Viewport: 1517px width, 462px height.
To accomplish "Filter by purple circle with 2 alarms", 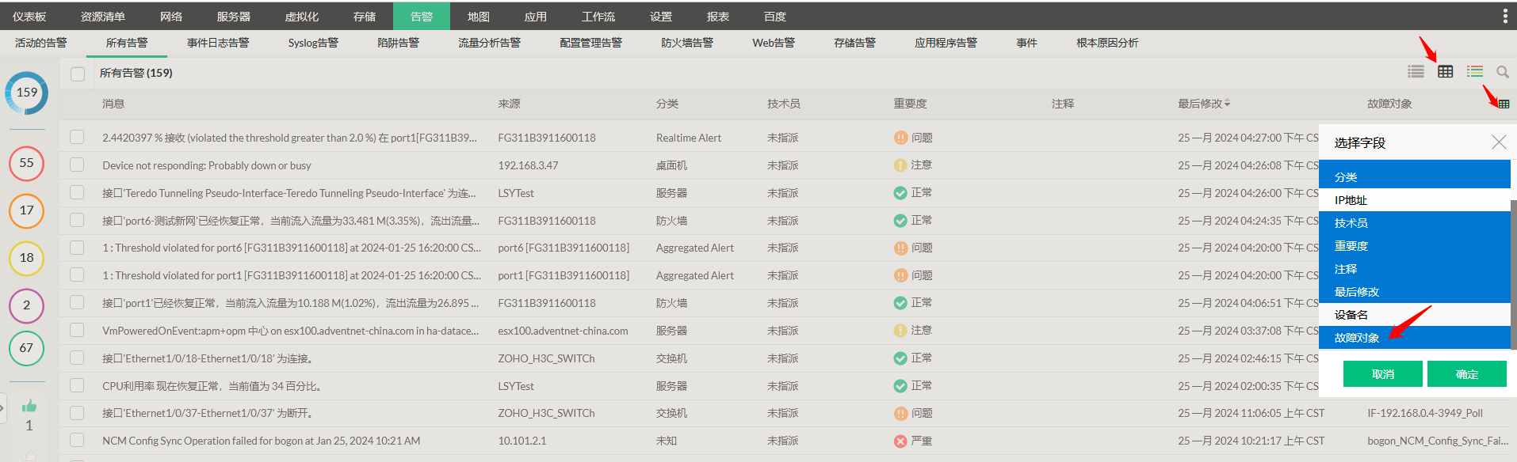I will tap(27, 305).
